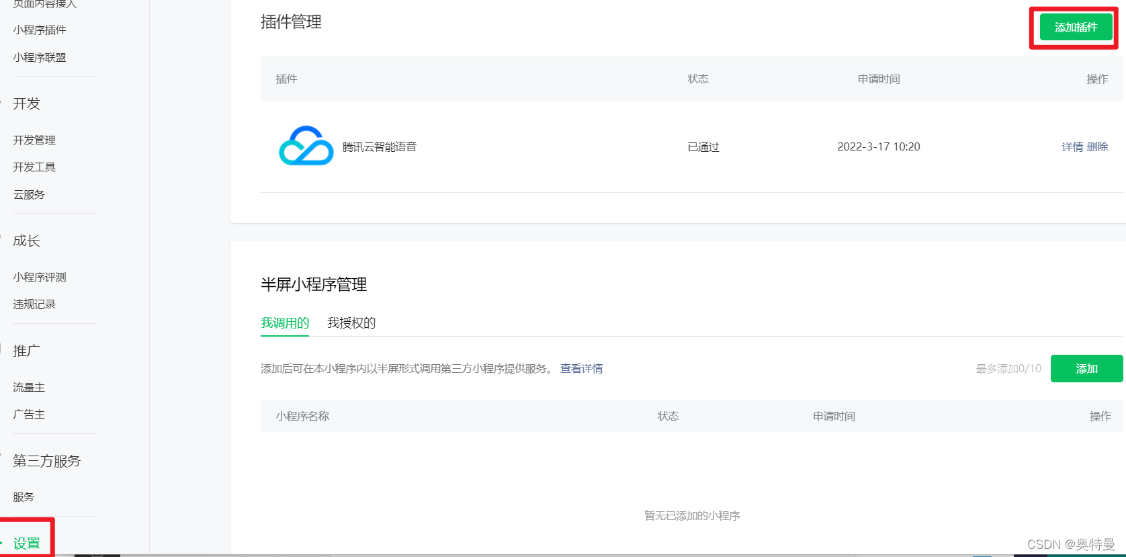Select 开发管理 in the sidebar
Screen dimensions: 1126x557
coord(34,140)
